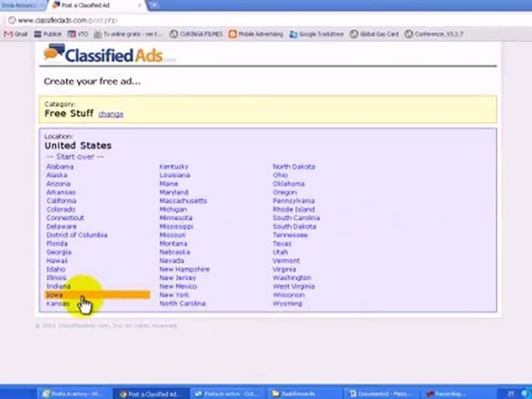Choose Tennessee from the state list
This screenshot has width=532, height=399.
(x=290, y=235)
